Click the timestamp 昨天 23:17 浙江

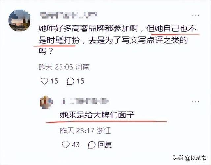85,130
